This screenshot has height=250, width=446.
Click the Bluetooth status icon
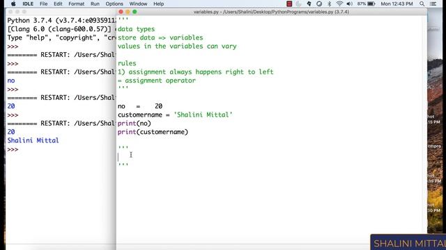pos(329,3)
